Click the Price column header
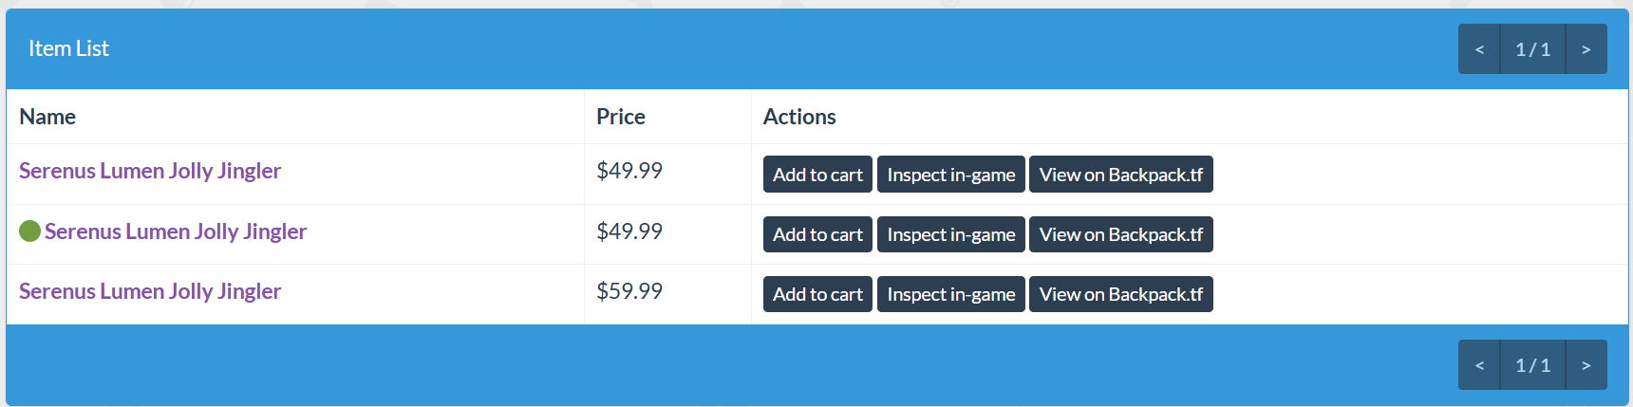The width and height of the screenshot is (1633, 407). tap(621, 117)
